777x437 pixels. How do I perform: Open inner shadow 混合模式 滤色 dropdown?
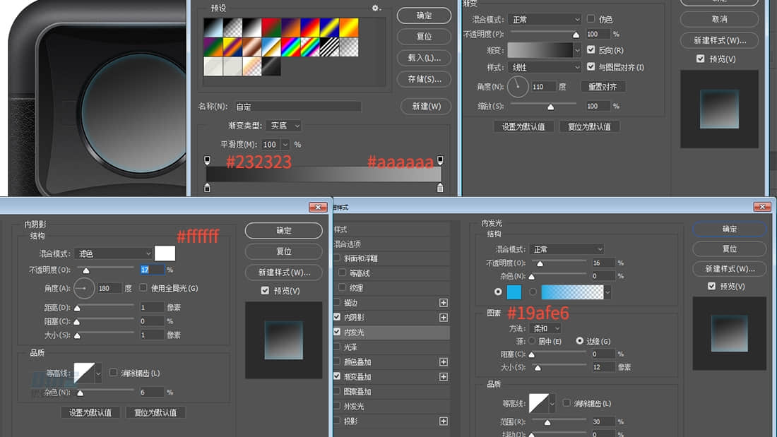[x=114, y=253]
